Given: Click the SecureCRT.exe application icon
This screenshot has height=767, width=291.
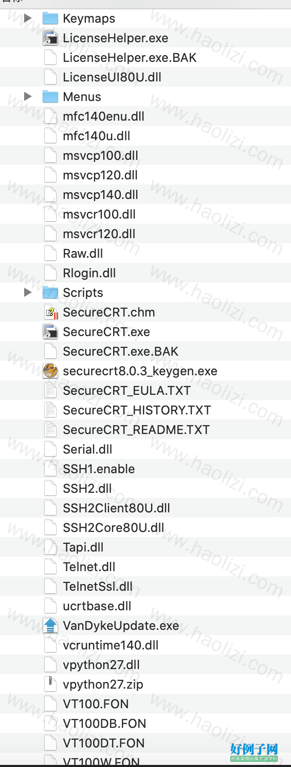Looking at the screenshot, I should (50, 332).
